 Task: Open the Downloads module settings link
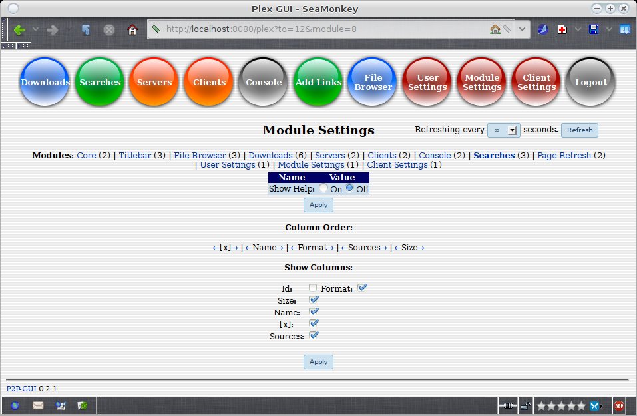270,156
